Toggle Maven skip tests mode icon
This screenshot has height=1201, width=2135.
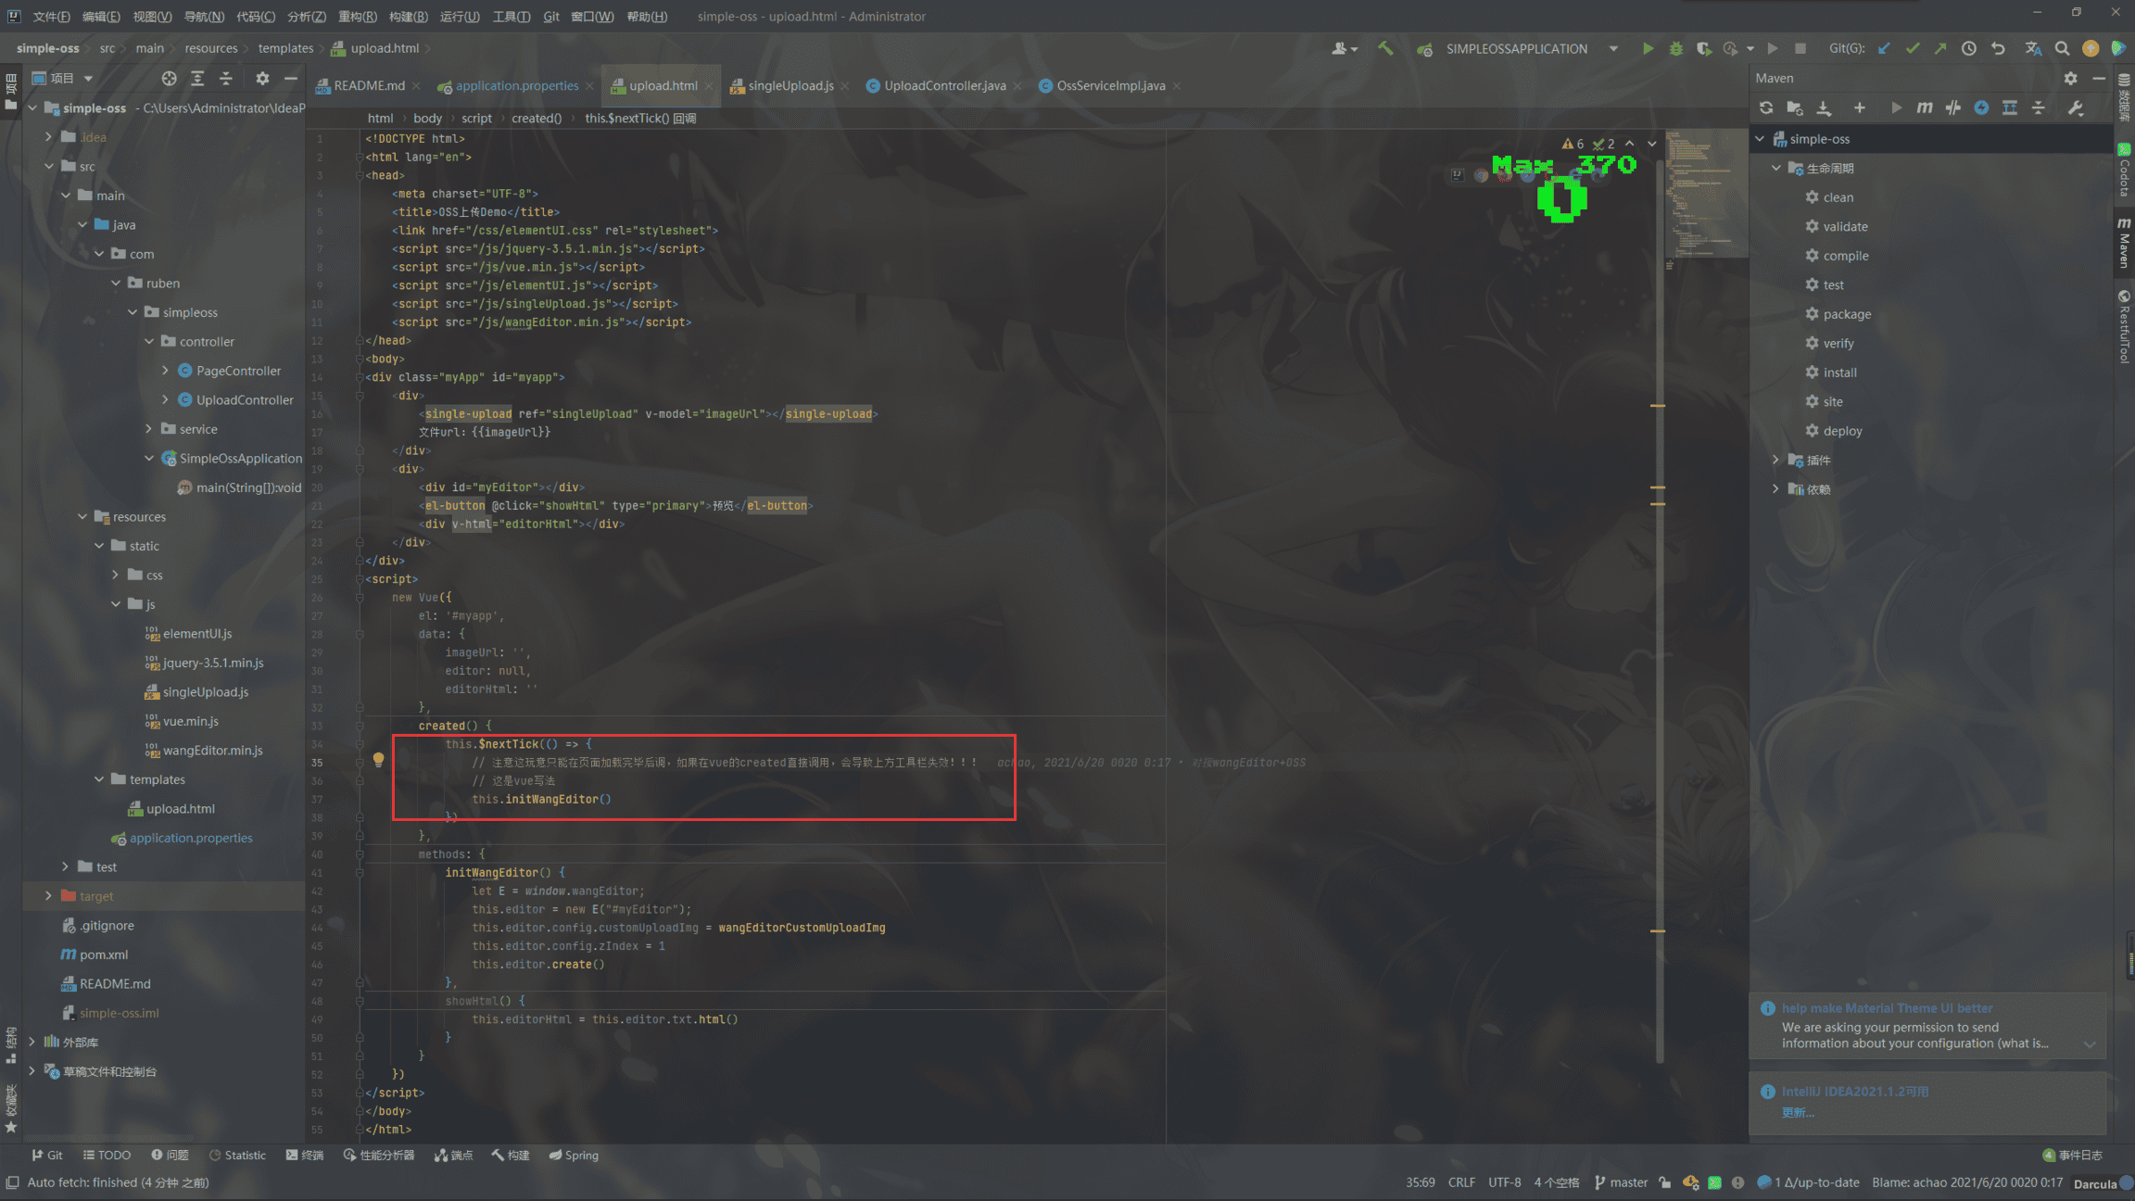(1981, 107)
